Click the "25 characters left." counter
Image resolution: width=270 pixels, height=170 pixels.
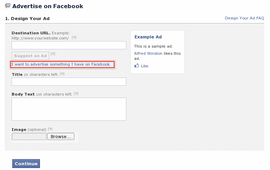[x=41, y=74]
